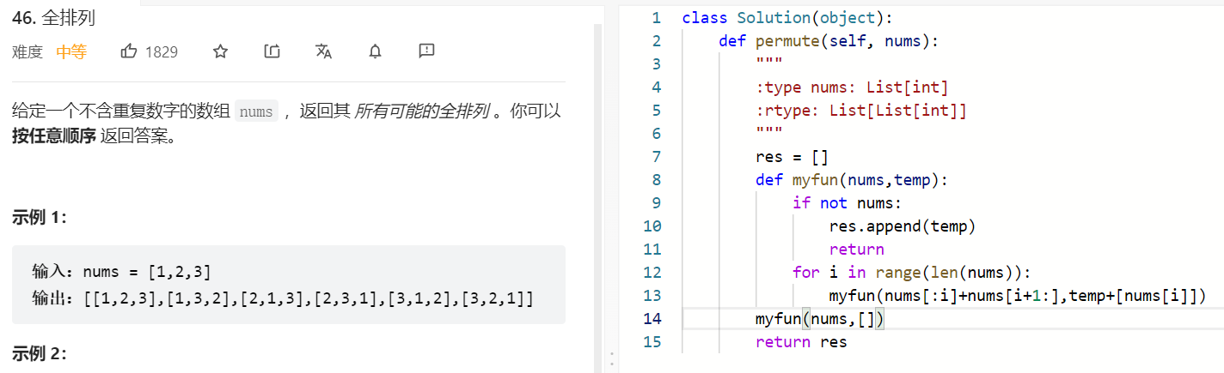This screenshot has height=373, width=1224.
Task: Click the 中等 difficulty label
Action: pyautogui.click(x=71, y=51)
